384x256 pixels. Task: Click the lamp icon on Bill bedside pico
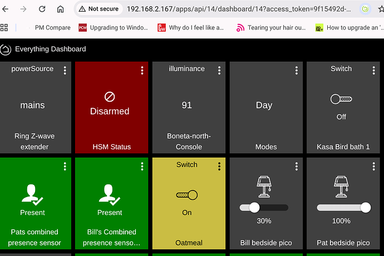coord(264,186)
